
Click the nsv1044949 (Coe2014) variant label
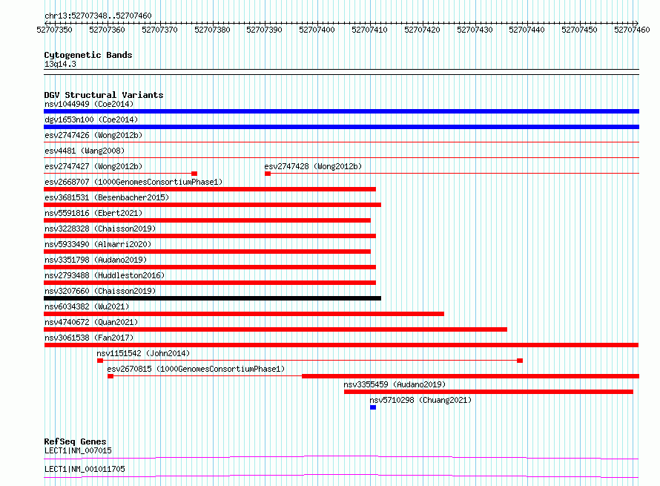tap(89, 104)
